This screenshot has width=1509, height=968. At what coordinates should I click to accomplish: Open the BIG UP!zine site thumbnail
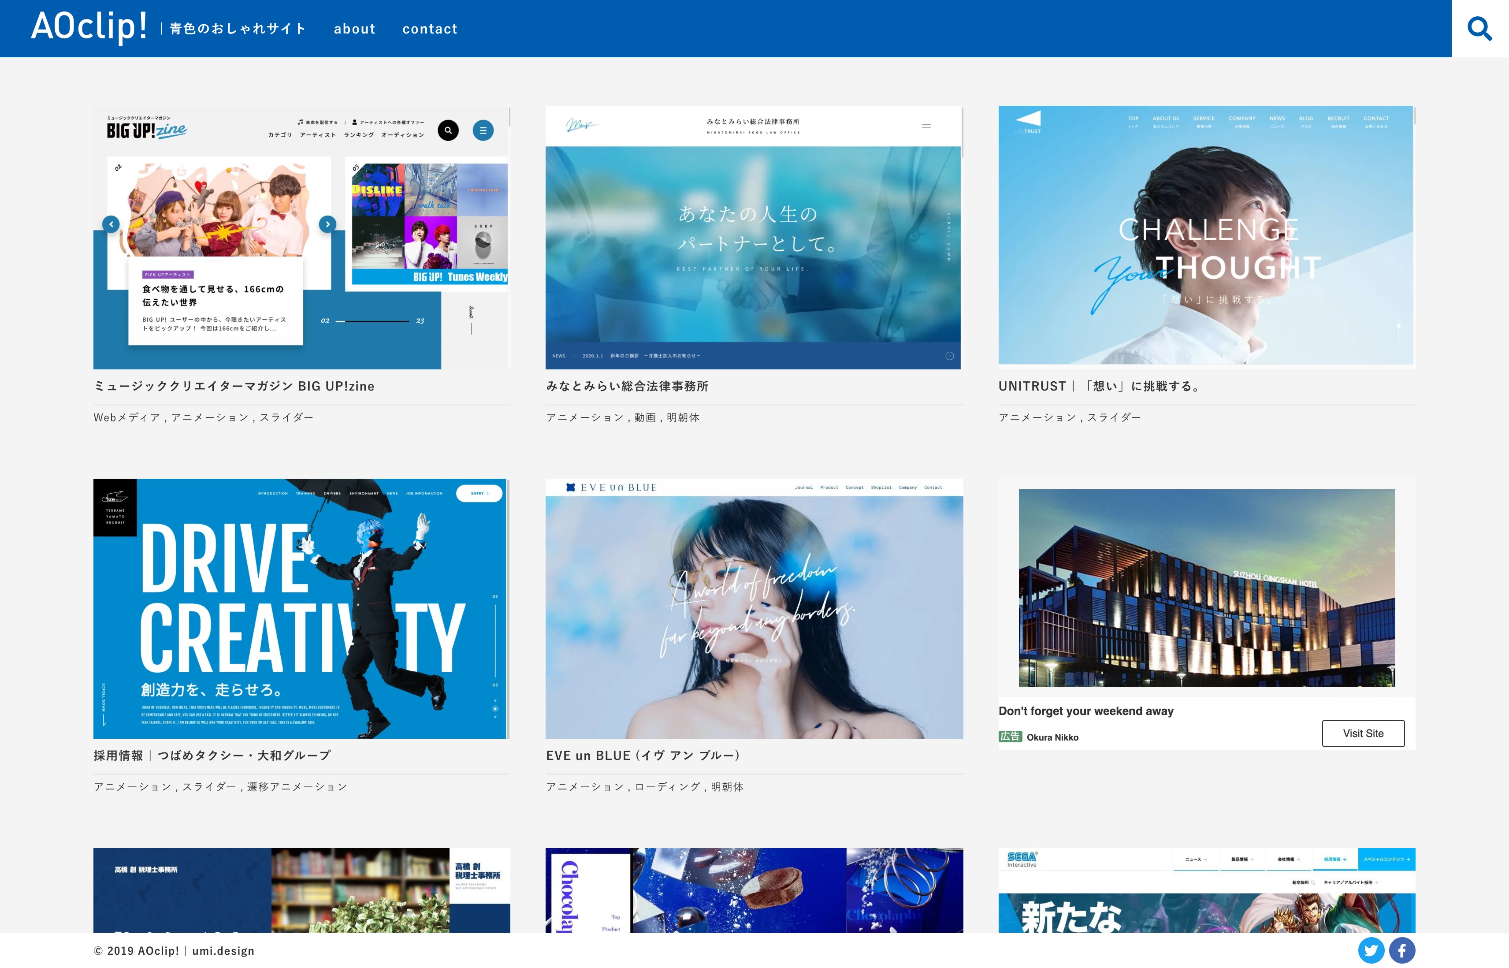301,237
